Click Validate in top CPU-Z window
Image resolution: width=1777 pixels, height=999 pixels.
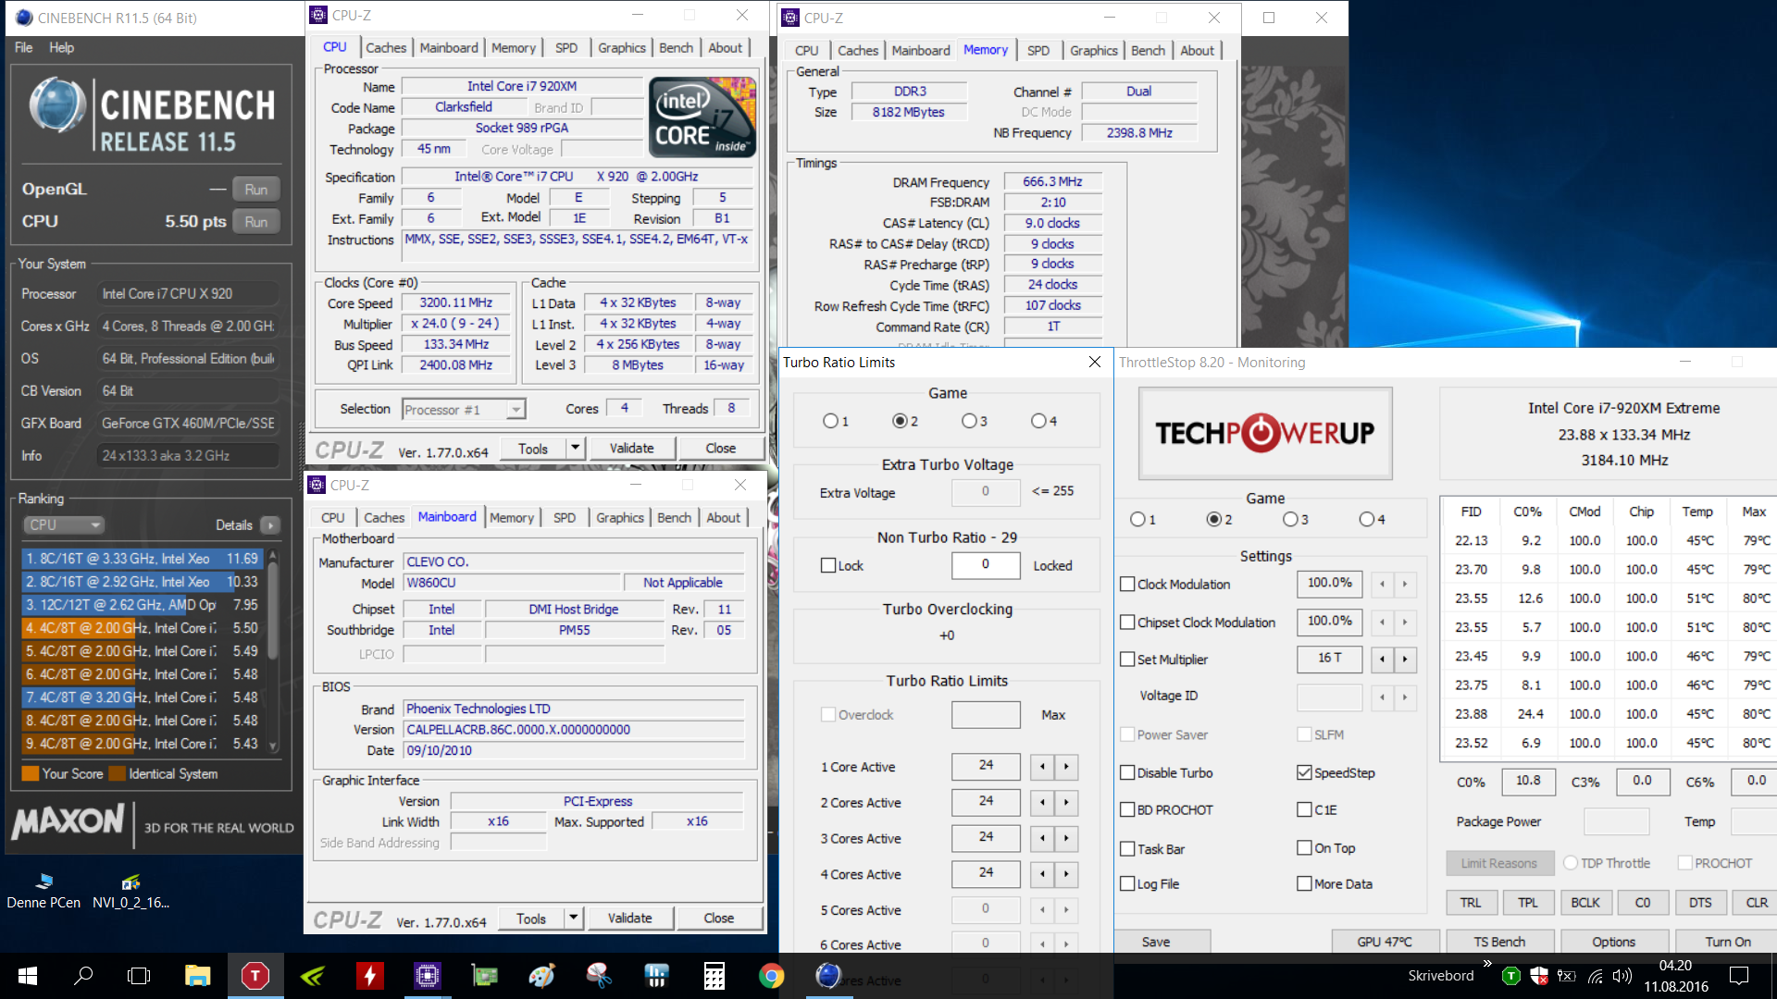pos(631,449)
